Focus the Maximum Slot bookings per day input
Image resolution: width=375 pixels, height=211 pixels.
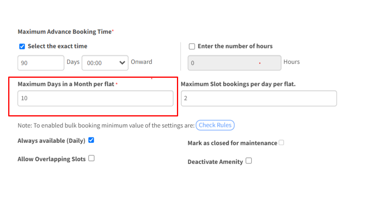click(259, 98)
